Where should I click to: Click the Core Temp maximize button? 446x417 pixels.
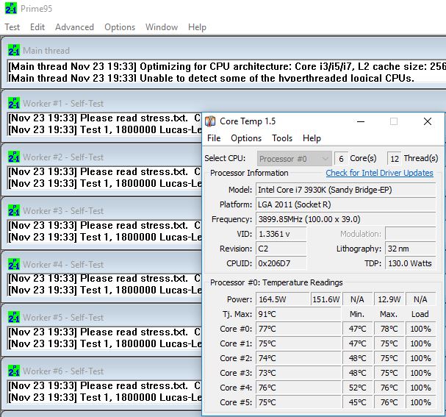tap(394, 121)
